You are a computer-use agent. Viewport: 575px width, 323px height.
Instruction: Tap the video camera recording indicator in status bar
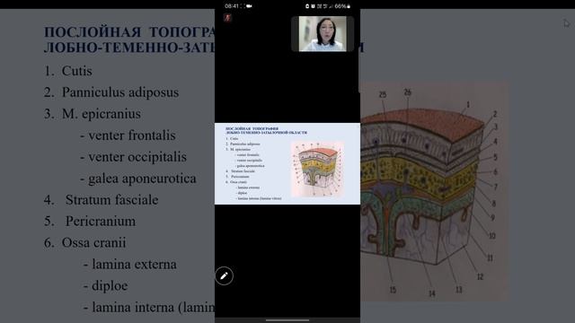point(249,6)
